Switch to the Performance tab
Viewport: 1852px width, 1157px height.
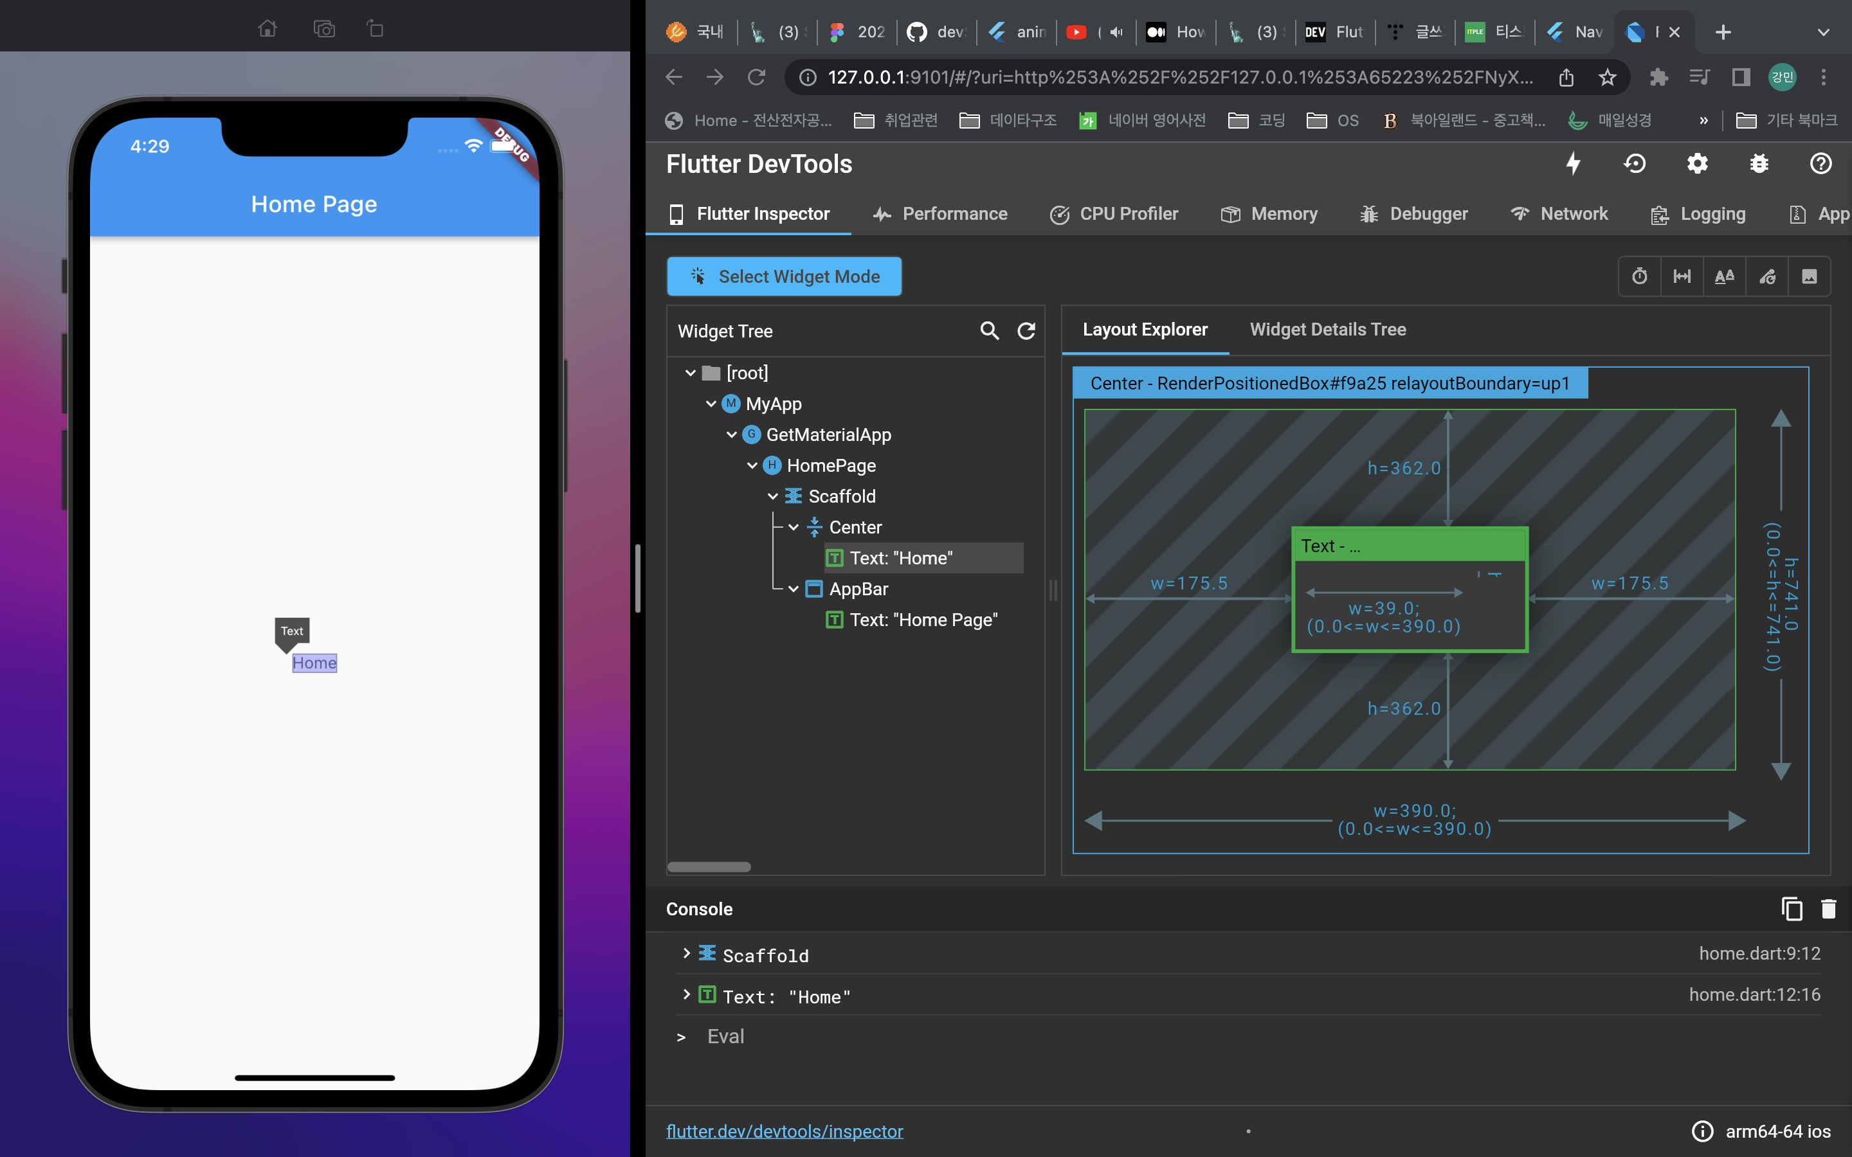click(x=941, y=214)
